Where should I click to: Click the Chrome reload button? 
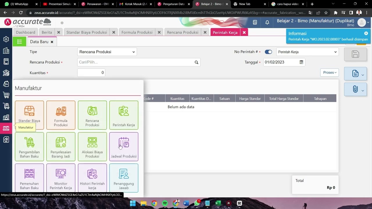point(21,13)
